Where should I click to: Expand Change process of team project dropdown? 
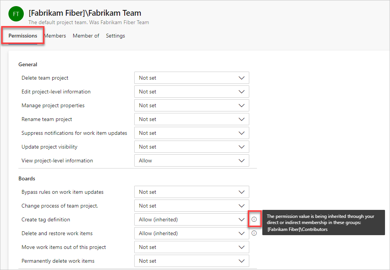[191, 206]
